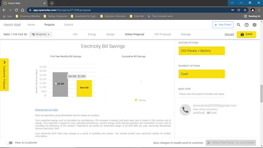Screen dimensions: 263x148
Task: Select the 243 Panels + Battery option
Action: [x=202, y=51]
